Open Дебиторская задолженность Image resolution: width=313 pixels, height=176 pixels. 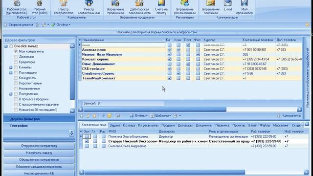point(139,8)
